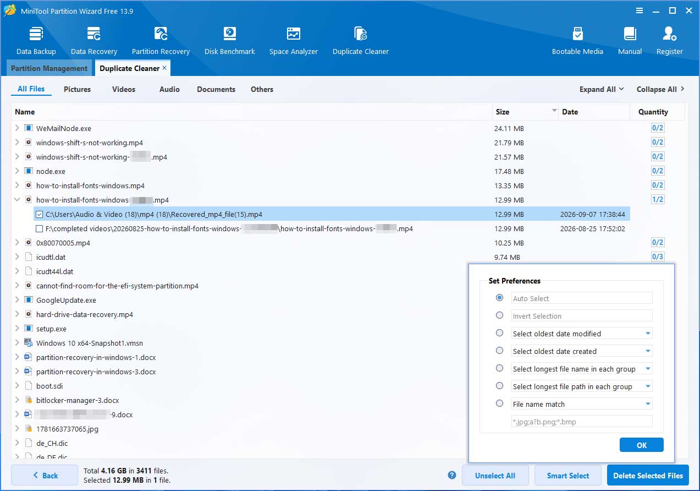
Task: Select the File name match radio button
Action: tap(499, 403)
